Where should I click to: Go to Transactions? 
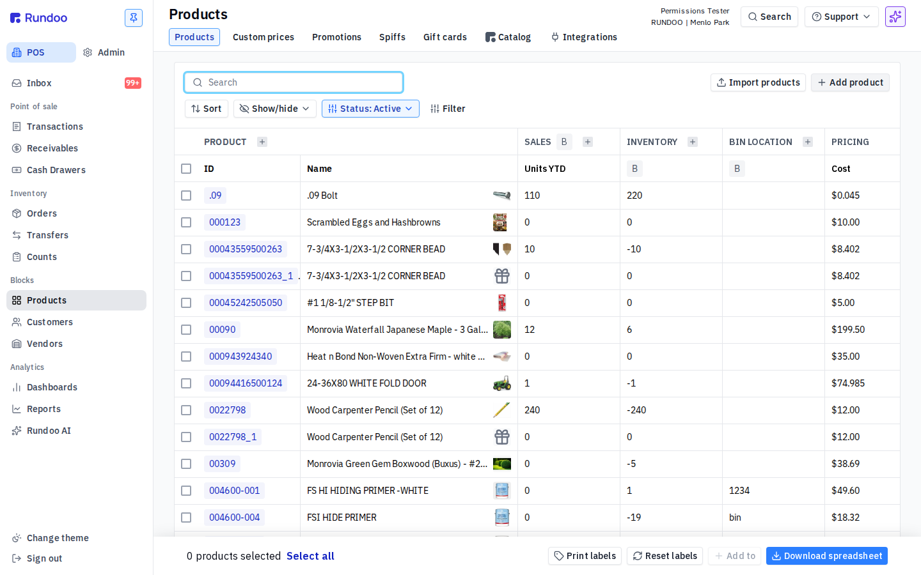[76, 126]
